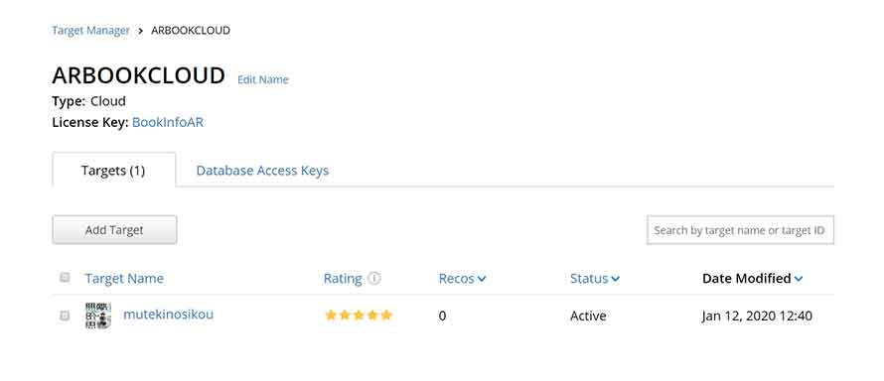The width and height of the screenshot is (884, 381).
Task: Switch to Database Access Keys tab
Action: [x=262, y=171]
